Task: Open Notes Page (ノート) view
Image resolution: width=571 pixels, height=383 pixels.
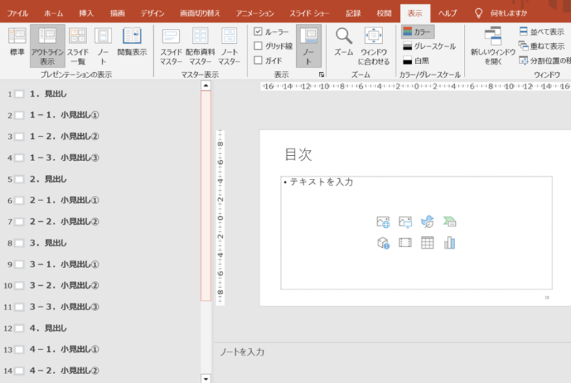Action: click(x=103, y=46)
